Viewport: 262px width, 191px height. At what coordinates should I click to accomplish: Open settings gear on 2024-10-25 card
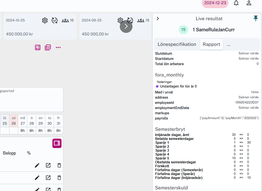(x=45, y=20)
